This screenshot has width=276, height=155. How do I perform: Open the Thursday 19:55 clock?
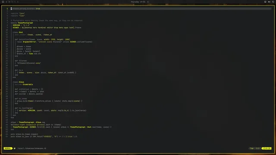(x=138, y=2)
